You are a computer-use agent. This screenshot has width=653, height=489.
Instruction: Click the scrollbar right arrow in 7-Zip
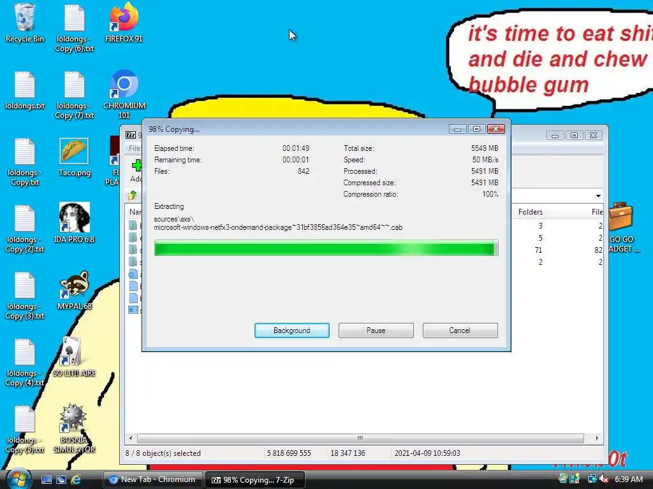597,438
